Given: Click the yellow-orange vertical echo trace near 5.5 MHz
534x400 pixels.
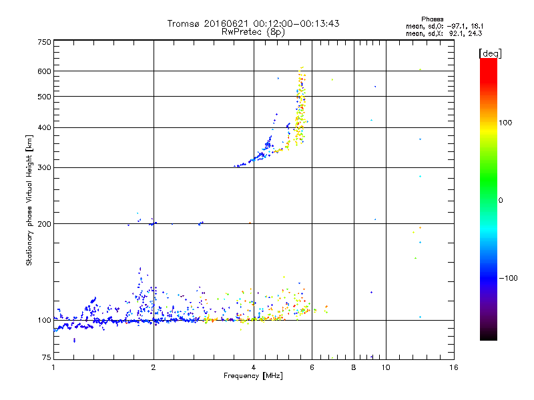Looking at the screenshot, I should [300, 107].
